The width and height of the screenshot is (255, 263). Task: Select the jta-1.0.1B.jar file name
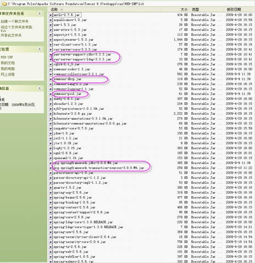pos(66,143)
